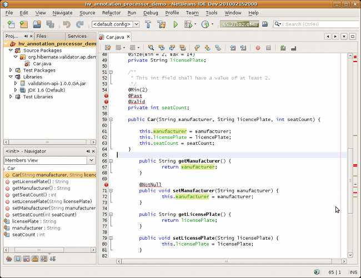Click the Clean and Build icon
The image size is (361, 278).
tap(162, 24)
